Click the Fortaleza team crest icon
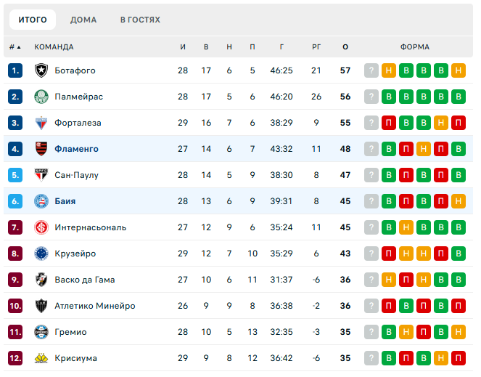 [41, 123]
